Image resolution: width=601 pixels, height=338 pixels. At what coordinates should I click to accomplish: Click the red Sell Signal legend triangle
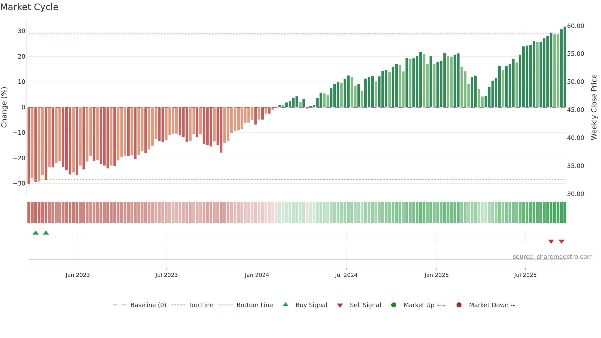[340, 305]
